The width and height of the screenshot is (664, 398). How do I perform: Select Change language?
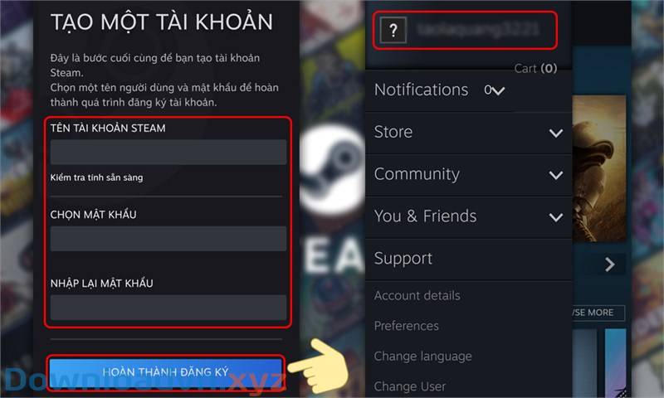[423, 357]
